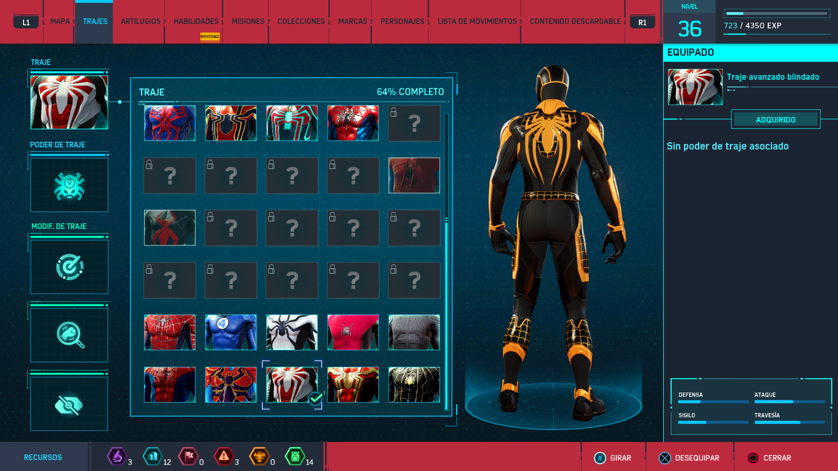838x471 pixels.
Task: Select the grey suit with red spider
Action: click(170, 228)
